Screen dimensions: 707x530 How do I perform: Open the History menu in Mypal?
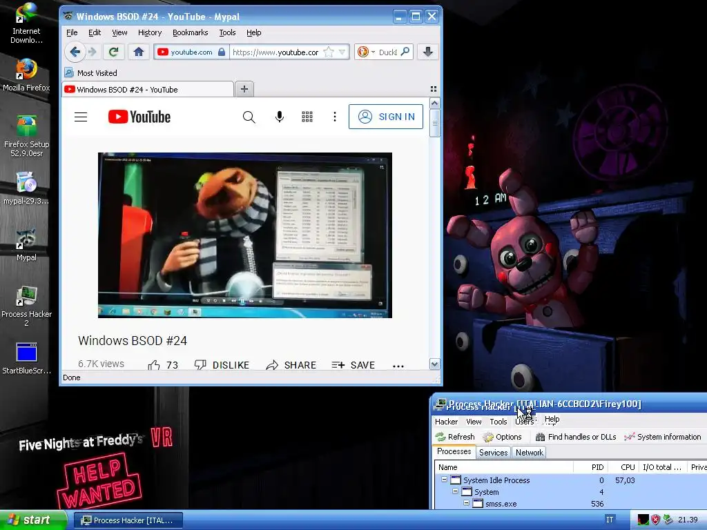[x=150, y=32]
